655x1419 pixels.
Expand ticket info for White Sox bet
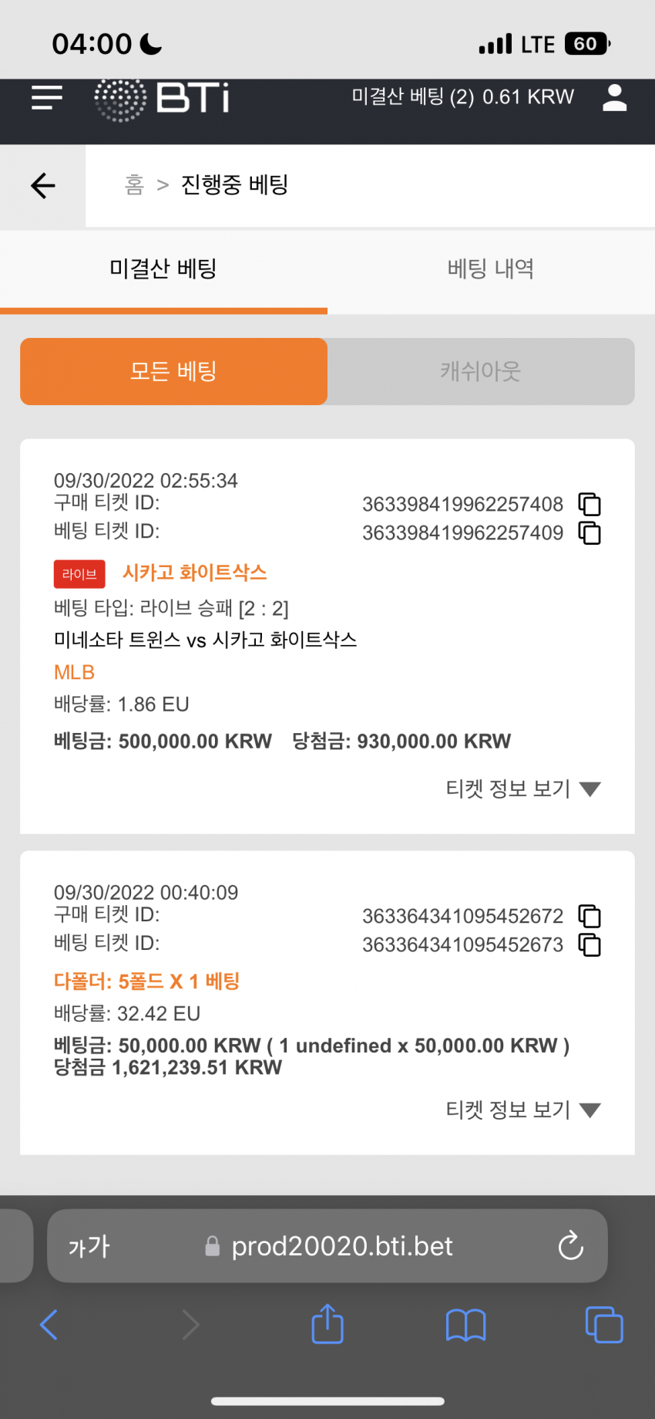click(x=523, y=789)
